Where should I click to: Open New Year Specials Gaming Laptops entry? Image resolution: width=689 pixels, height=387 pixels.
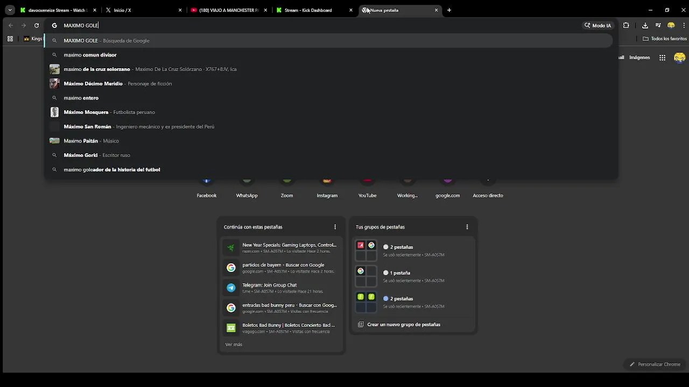click(281, 248)
